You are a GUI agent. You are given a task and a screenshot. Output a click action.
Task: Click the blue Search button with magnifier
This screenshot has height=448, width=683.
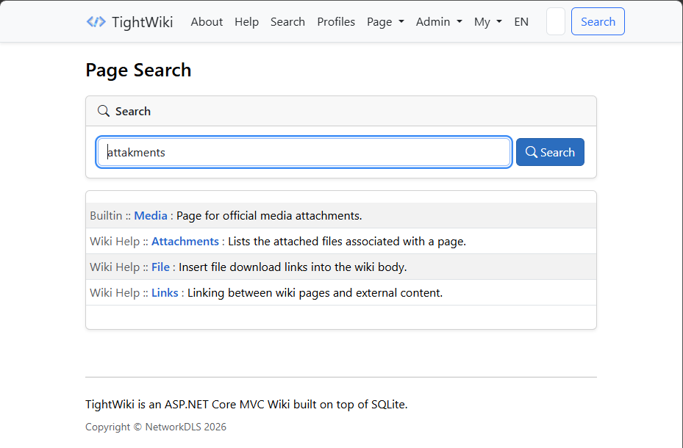point(550,152)
